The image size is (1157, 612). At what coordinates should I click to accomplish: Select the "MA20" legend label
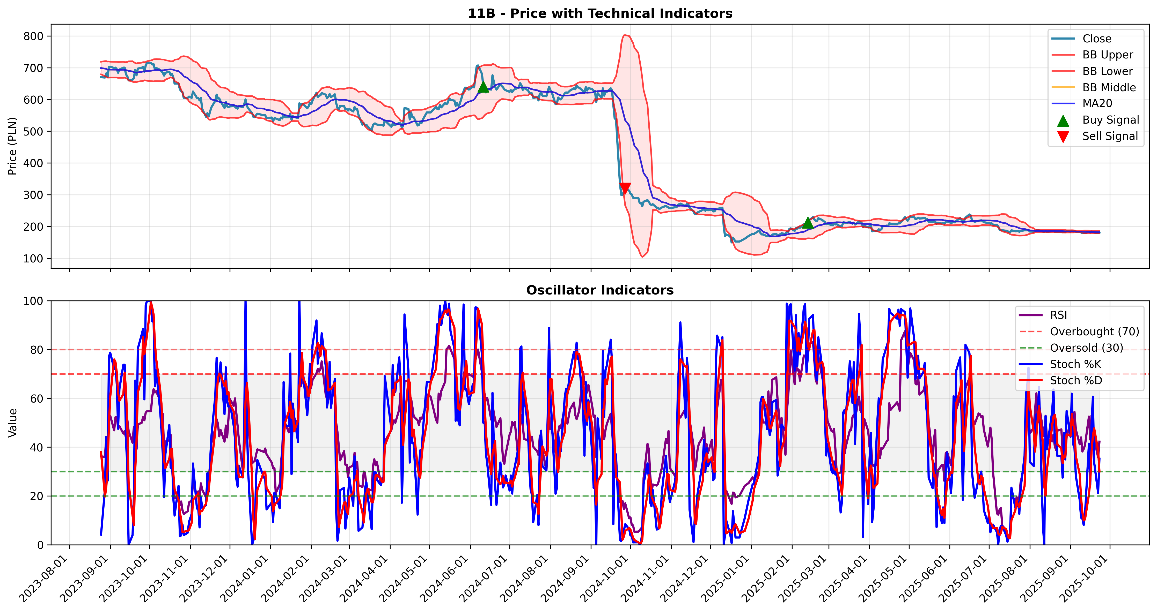coord(1097,104)
